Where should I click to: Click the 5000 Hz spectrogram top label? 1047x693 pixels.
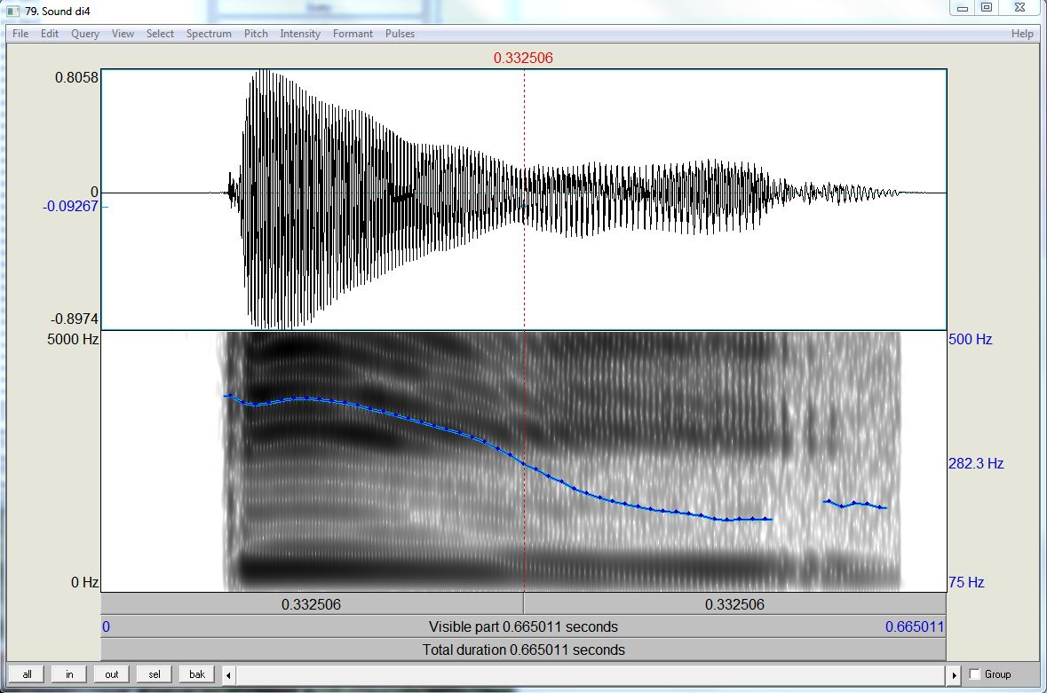tap(73, 339)
